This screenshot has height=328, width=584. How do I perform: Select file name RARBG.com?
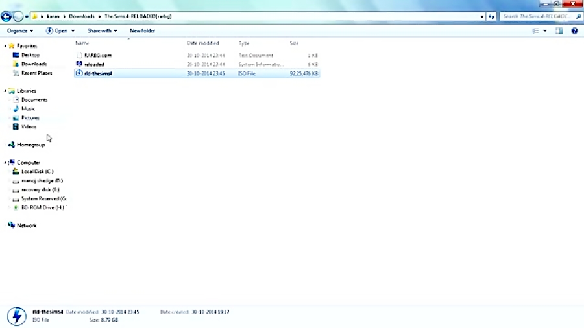98,55
